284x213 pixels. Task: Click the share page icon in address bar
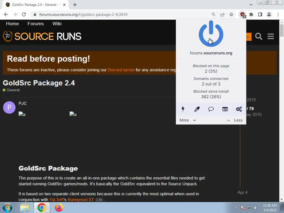[x=222, y=14]
